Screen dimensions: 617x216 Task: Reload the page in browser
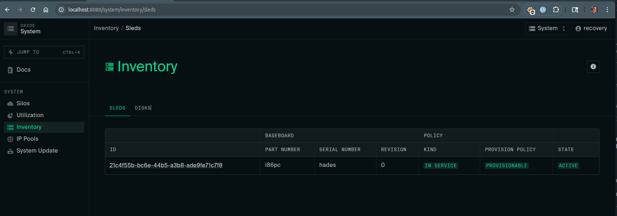(x=33, y=10)
